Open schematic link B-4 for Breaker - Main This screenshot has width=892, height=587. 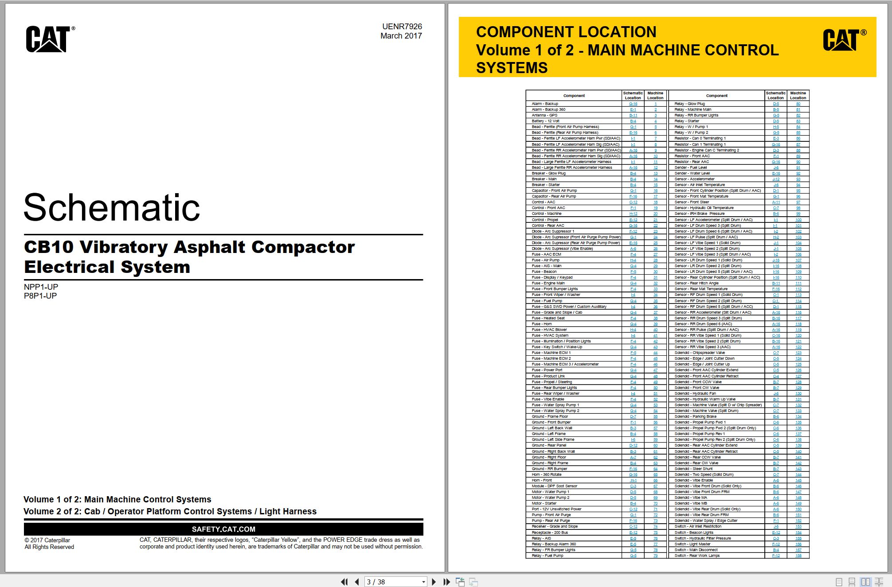[633, 179]
